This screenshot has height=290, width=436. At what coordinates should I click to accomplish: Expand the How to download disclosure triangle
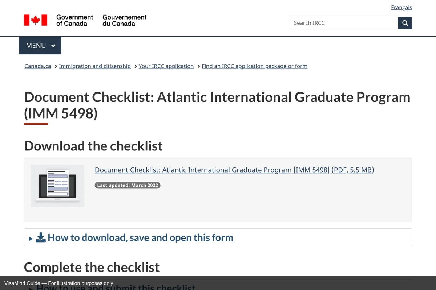(x=31, y=239)
